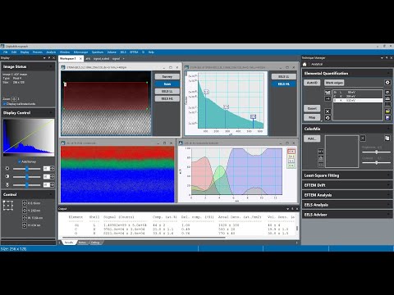
Task: Open the Help menu
Action: pyautogui.click(x=151, y=52)
